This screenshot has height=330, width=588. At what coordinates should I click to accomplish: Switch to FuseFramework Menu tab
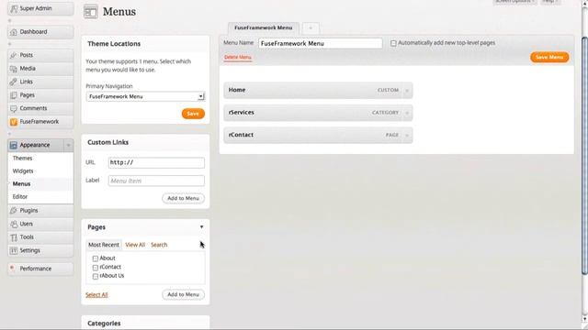coord(264,27)
